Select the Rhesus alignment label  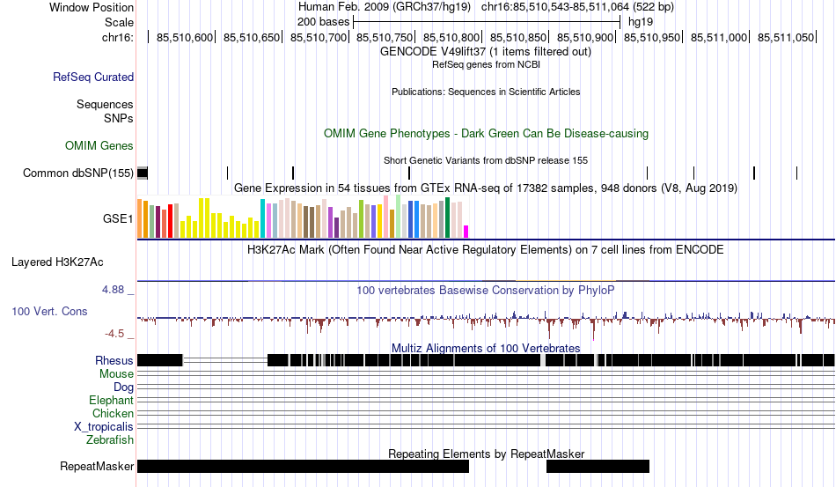114,360
